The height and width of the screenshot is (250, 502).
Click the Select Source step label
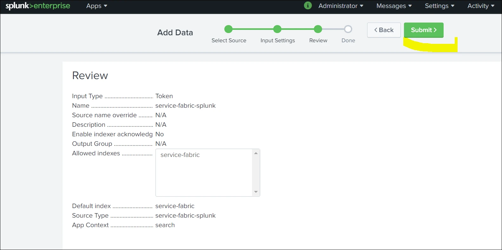point(229,40)
